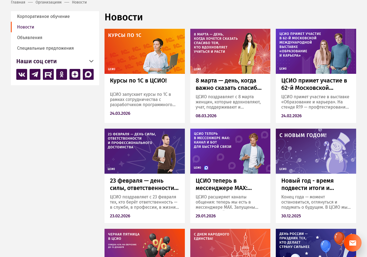The image size is (367, 257).
Task: Click headline ЦСИО теперь в мессенджере MAX
Action: pos(224,184)
